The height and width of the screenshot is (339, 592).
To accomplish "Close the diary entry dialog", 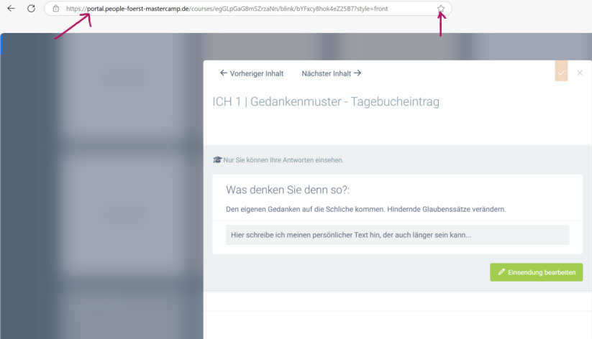I will pos(580,73).
